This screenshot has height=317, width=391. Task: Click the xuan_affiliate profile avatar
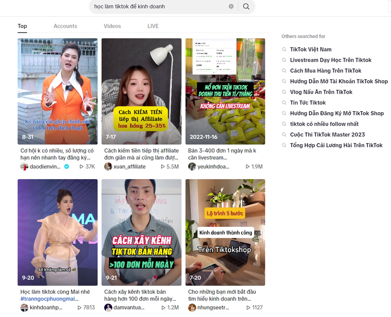pyautogui.click(x=108, y=167)
